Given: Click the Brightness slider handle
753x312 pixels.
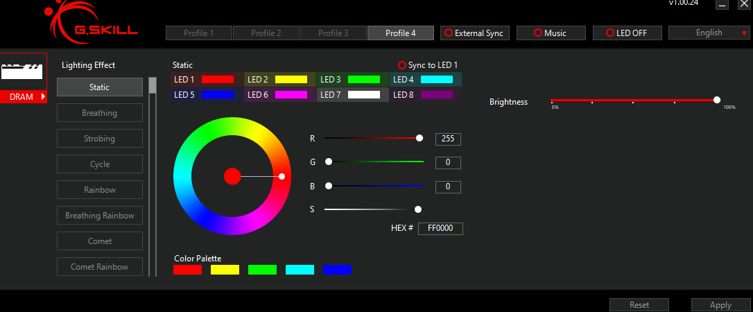Looking at the screenshot, I should pyautogui.click(x=717, y=100).
